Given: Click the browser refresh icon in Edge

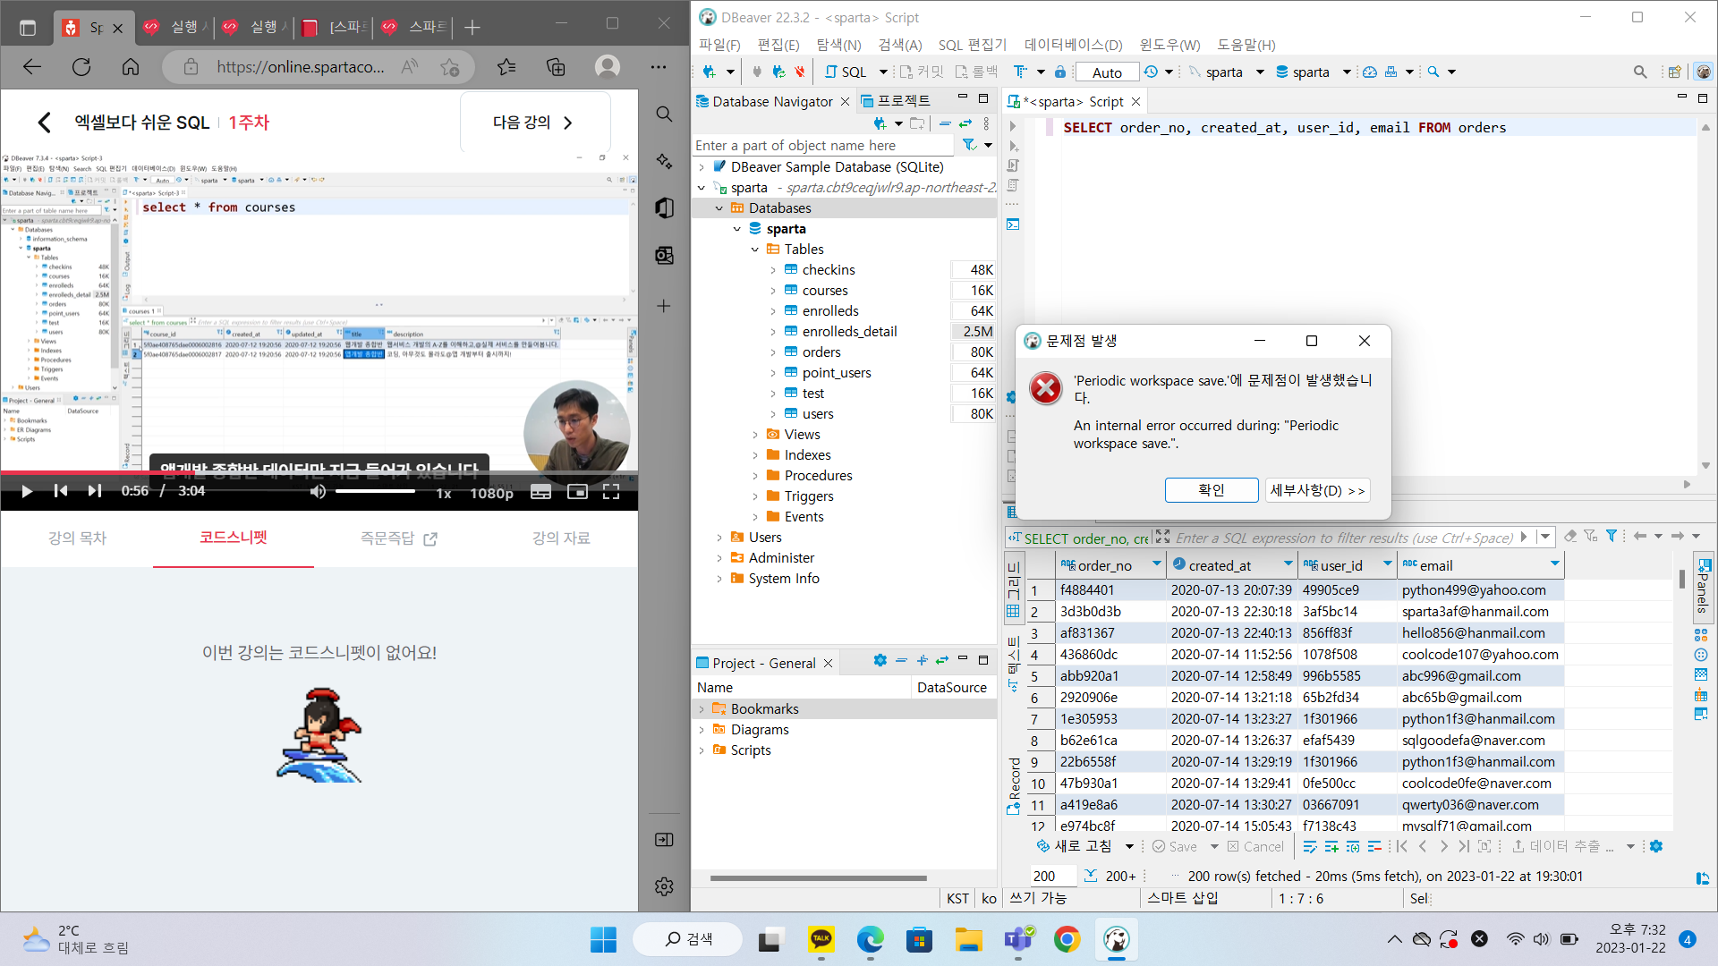Looking at the screenshot, I should point(81,67).
